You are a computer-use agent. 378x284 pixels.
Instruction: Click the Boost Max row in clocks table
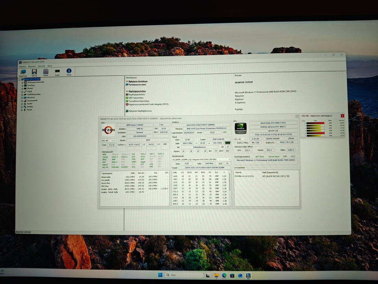(x=135, y=183)
